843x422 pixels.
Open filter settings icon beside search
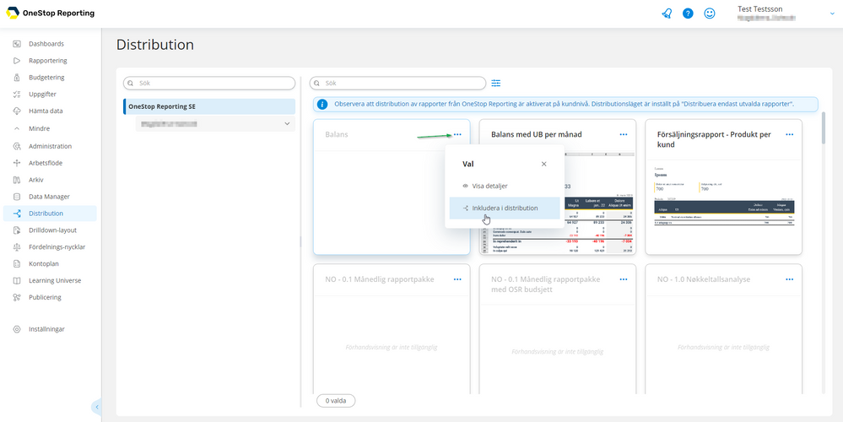(495, 84)
